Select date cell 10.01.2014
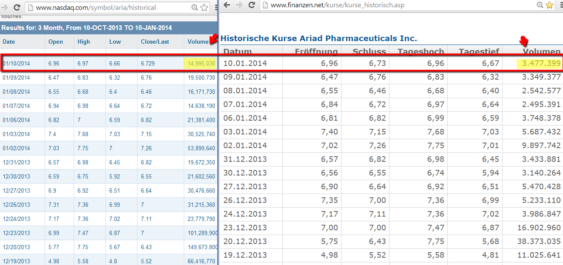Viewport: 563px width, 265px height. click(245, 63)
